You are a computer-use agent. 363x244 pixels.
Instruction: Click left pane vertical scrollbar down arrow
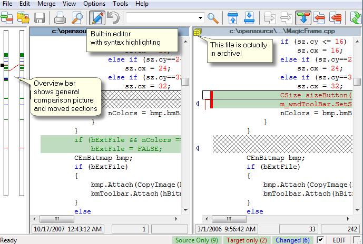(185, 210)
